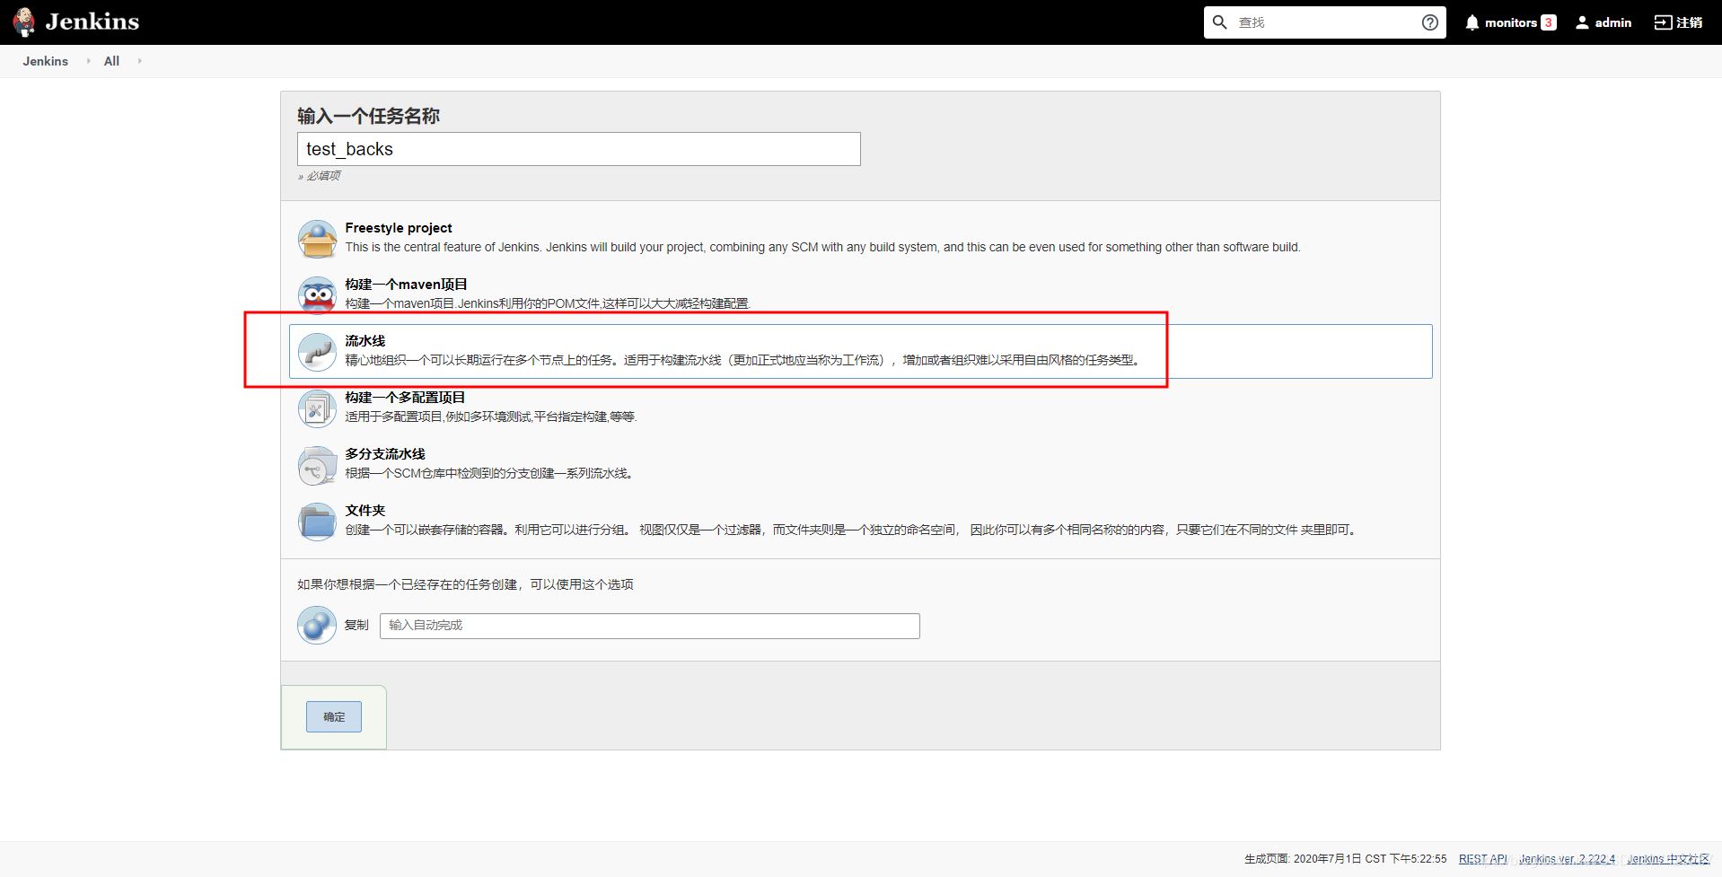Select the 流水线 pipeline pipe icon
Screen dimensions: 1722x877
[x=317, y=351]
